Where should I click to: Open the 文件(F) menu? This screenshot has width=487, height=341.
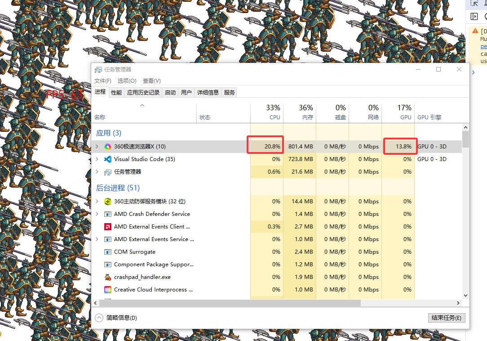[x=103, y=81]
